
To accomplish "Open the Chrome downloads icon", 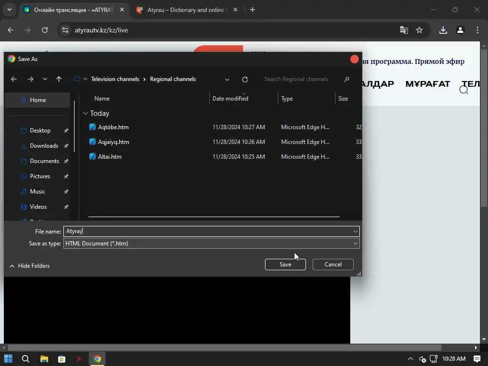I will pyautogui.click(x=443, y=30).
